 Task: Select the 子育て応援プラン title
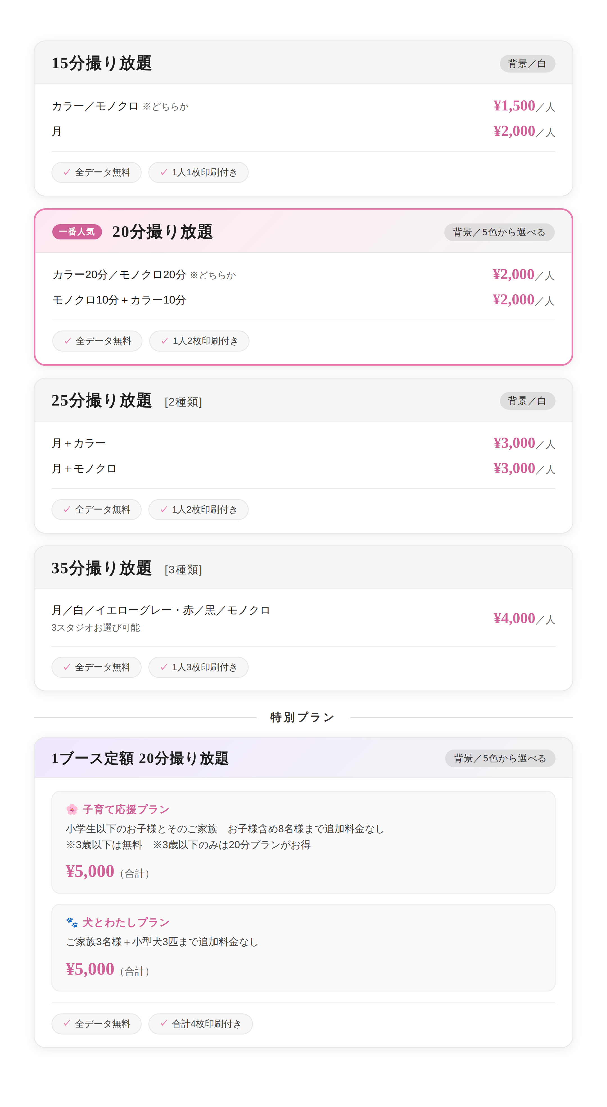pos(126,810)
